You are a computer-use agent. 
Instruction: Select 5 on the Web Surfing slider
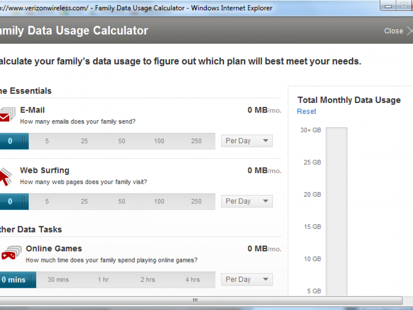pyautogui.click(x=47, y=201)
